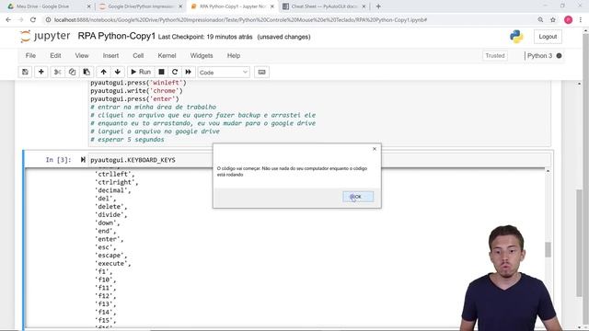Click the notebook page vertical scrollbar

pyautogui.click(x=579, y=243)
